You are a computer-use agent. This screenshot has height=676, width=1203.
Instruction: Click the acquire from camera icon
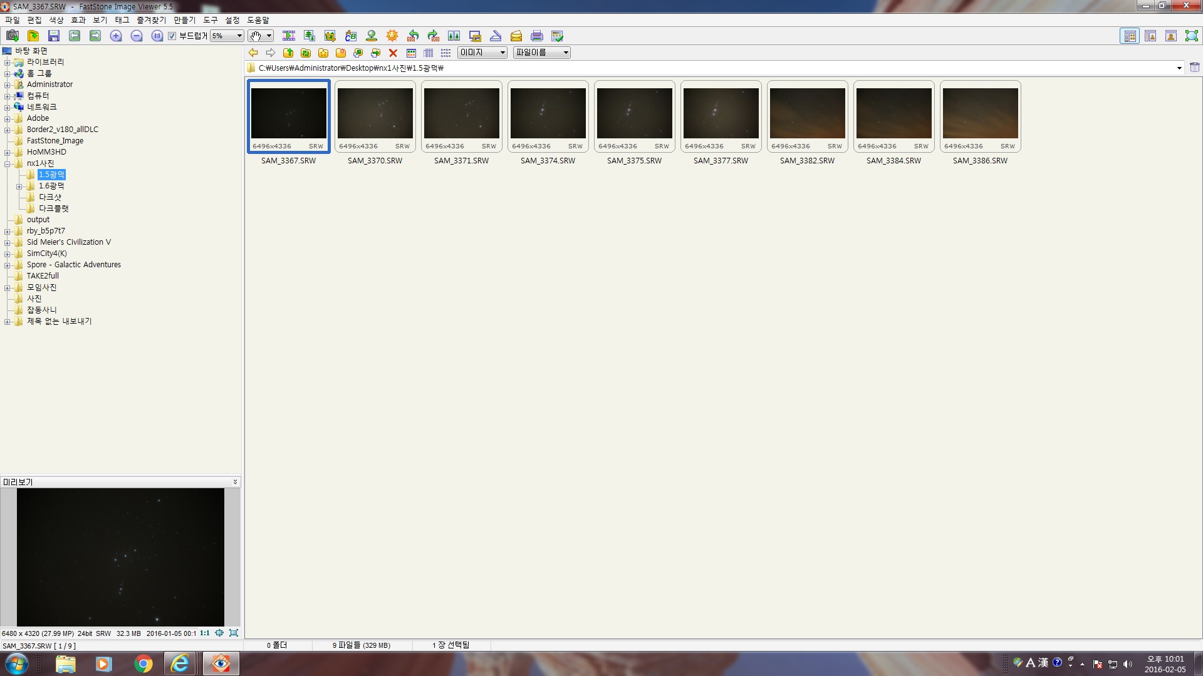tap(13, 36)
